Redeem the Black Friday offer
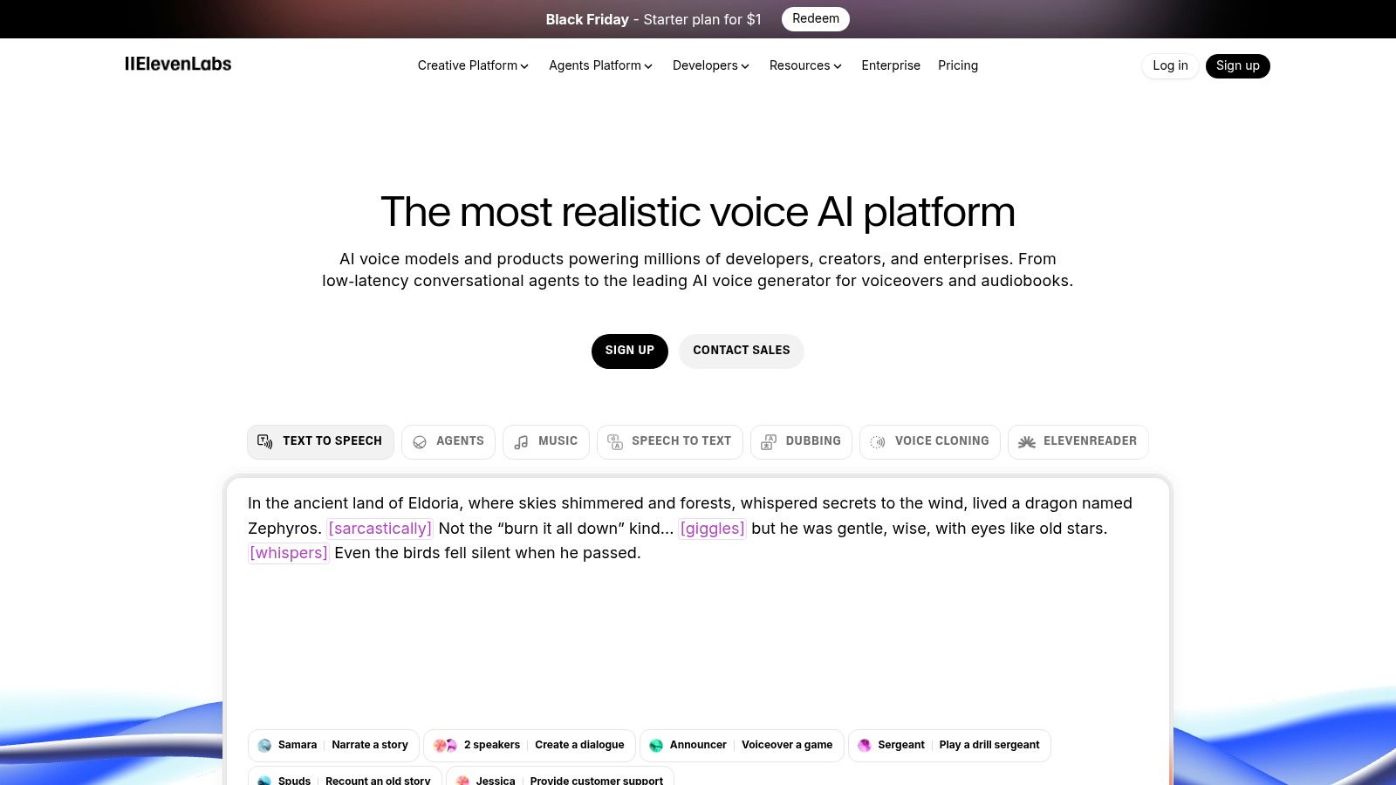The width and height of the screenshot is (1396, 785). [x=815, y=18]
